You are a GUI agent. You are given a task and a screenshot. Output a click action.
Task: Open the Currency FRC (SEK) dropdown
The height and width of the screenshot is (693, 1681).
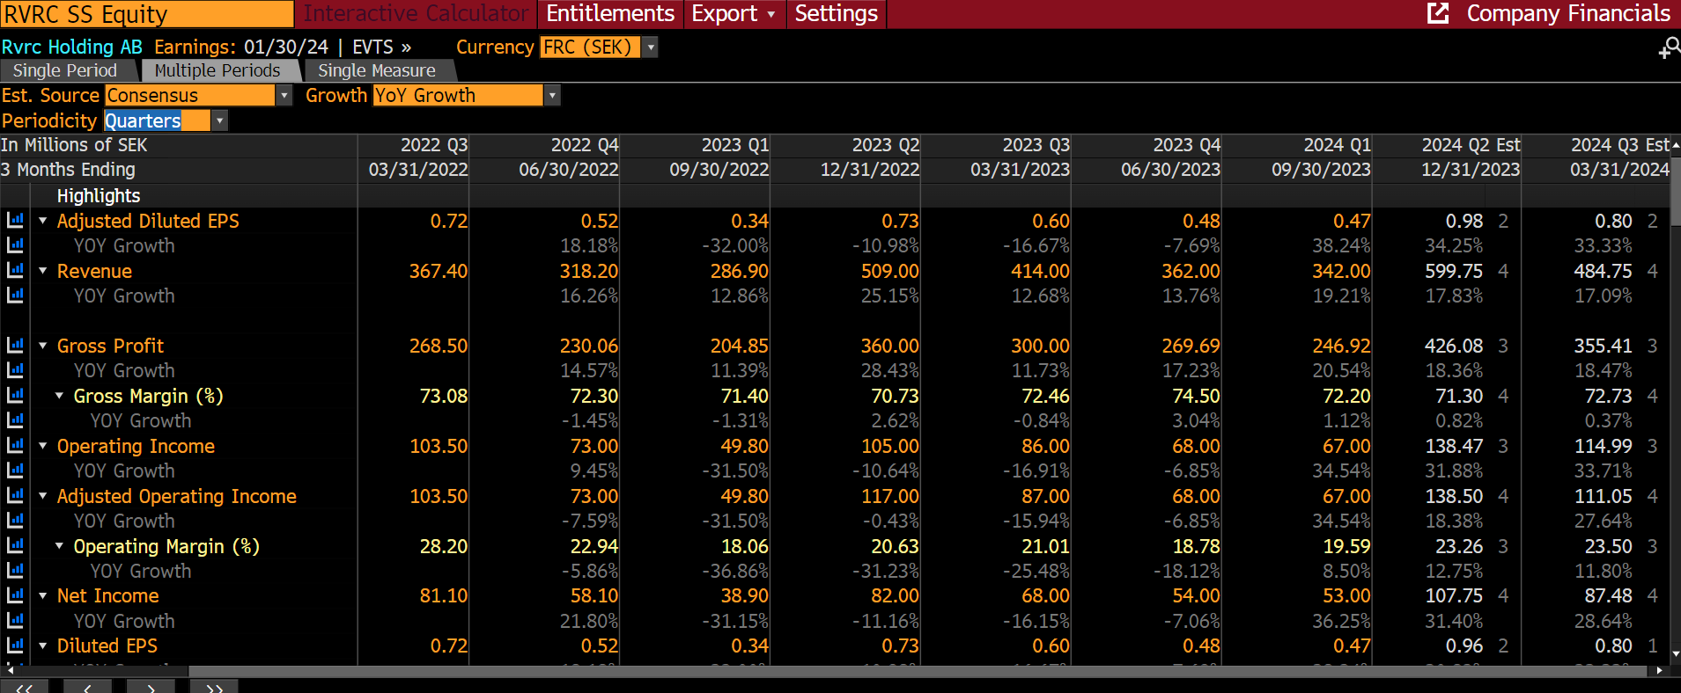click(x=651, y=47)
